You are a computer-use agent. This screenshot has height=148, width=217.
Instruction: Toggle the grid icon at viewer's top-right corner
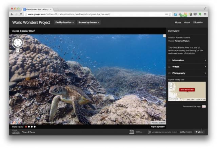[164, 36]
